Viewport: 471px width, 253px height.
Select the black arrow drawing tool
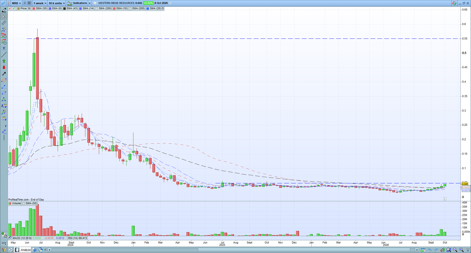tap(4, 73)
